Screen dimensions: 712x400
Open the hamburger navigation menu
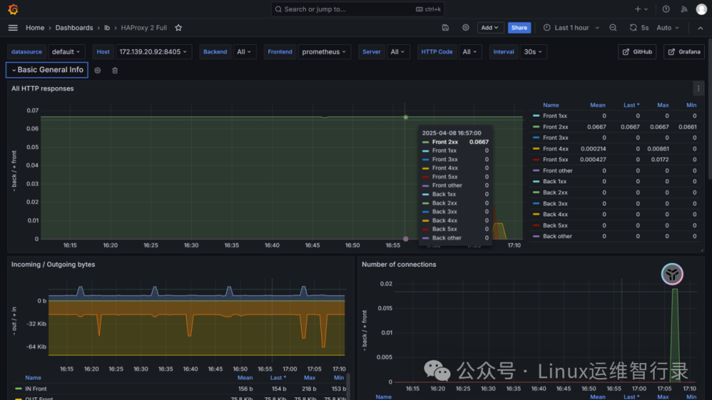pos(13,28)
